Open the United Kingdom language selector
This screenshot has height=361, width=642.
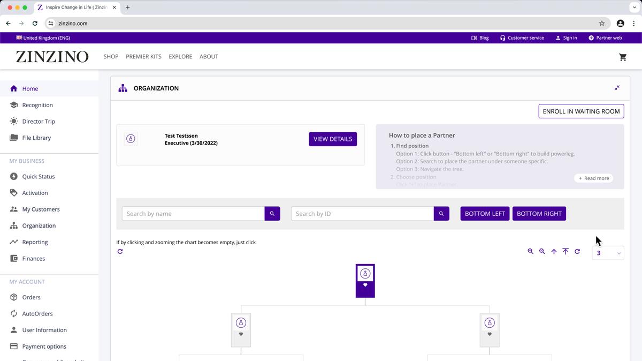pos(43,38)
